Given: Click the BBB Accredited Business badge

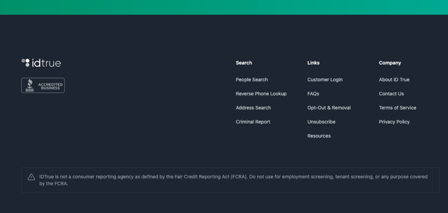Looking at the screenshot, I should click(x=43, y=86).
